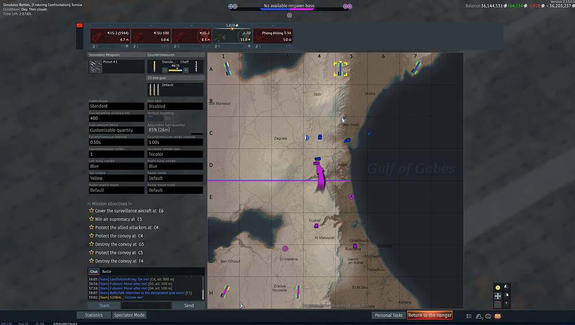575x325 pixels.
Task: Select the blue airfield spawn at A1
Action: pos(227,68)
